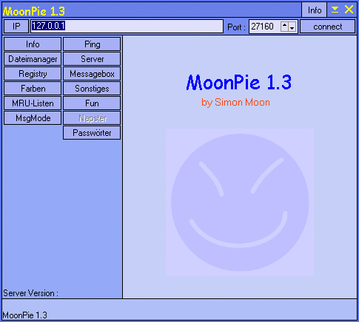Viewport: 359px width, 322px height.
Task: Open MRU-Listen panel
Action: pos(33,103)
